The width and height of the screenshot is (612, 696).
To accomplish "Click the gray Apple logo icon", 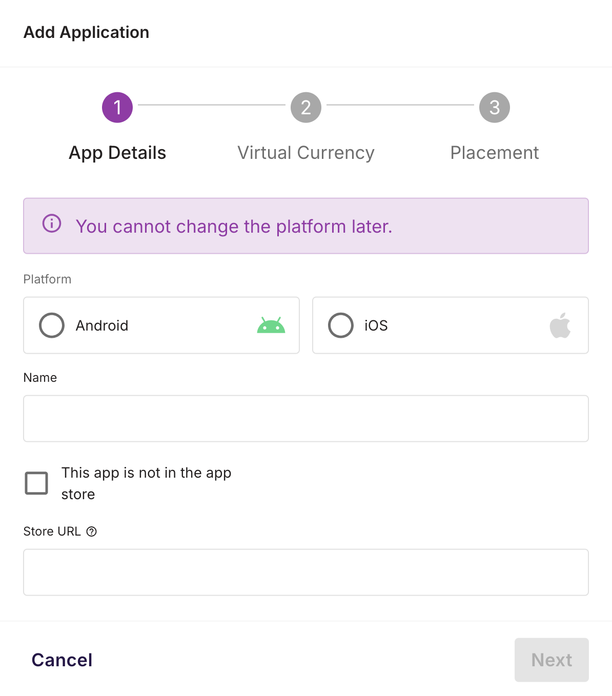I will (x=560, y=325).
